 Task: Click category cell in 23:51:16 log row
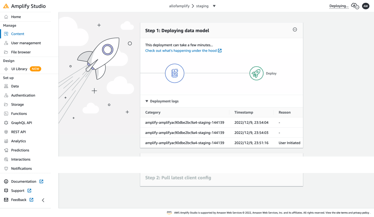[185, 143]
